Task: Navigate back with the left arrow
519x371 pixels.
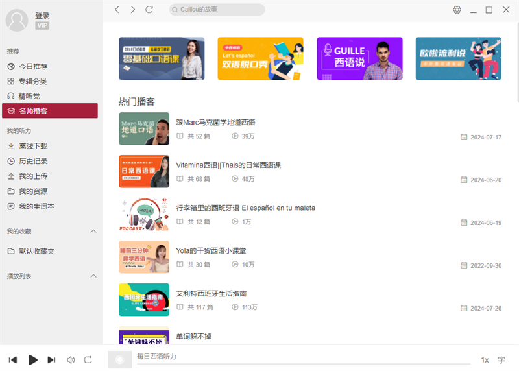Action: point(117,10)
